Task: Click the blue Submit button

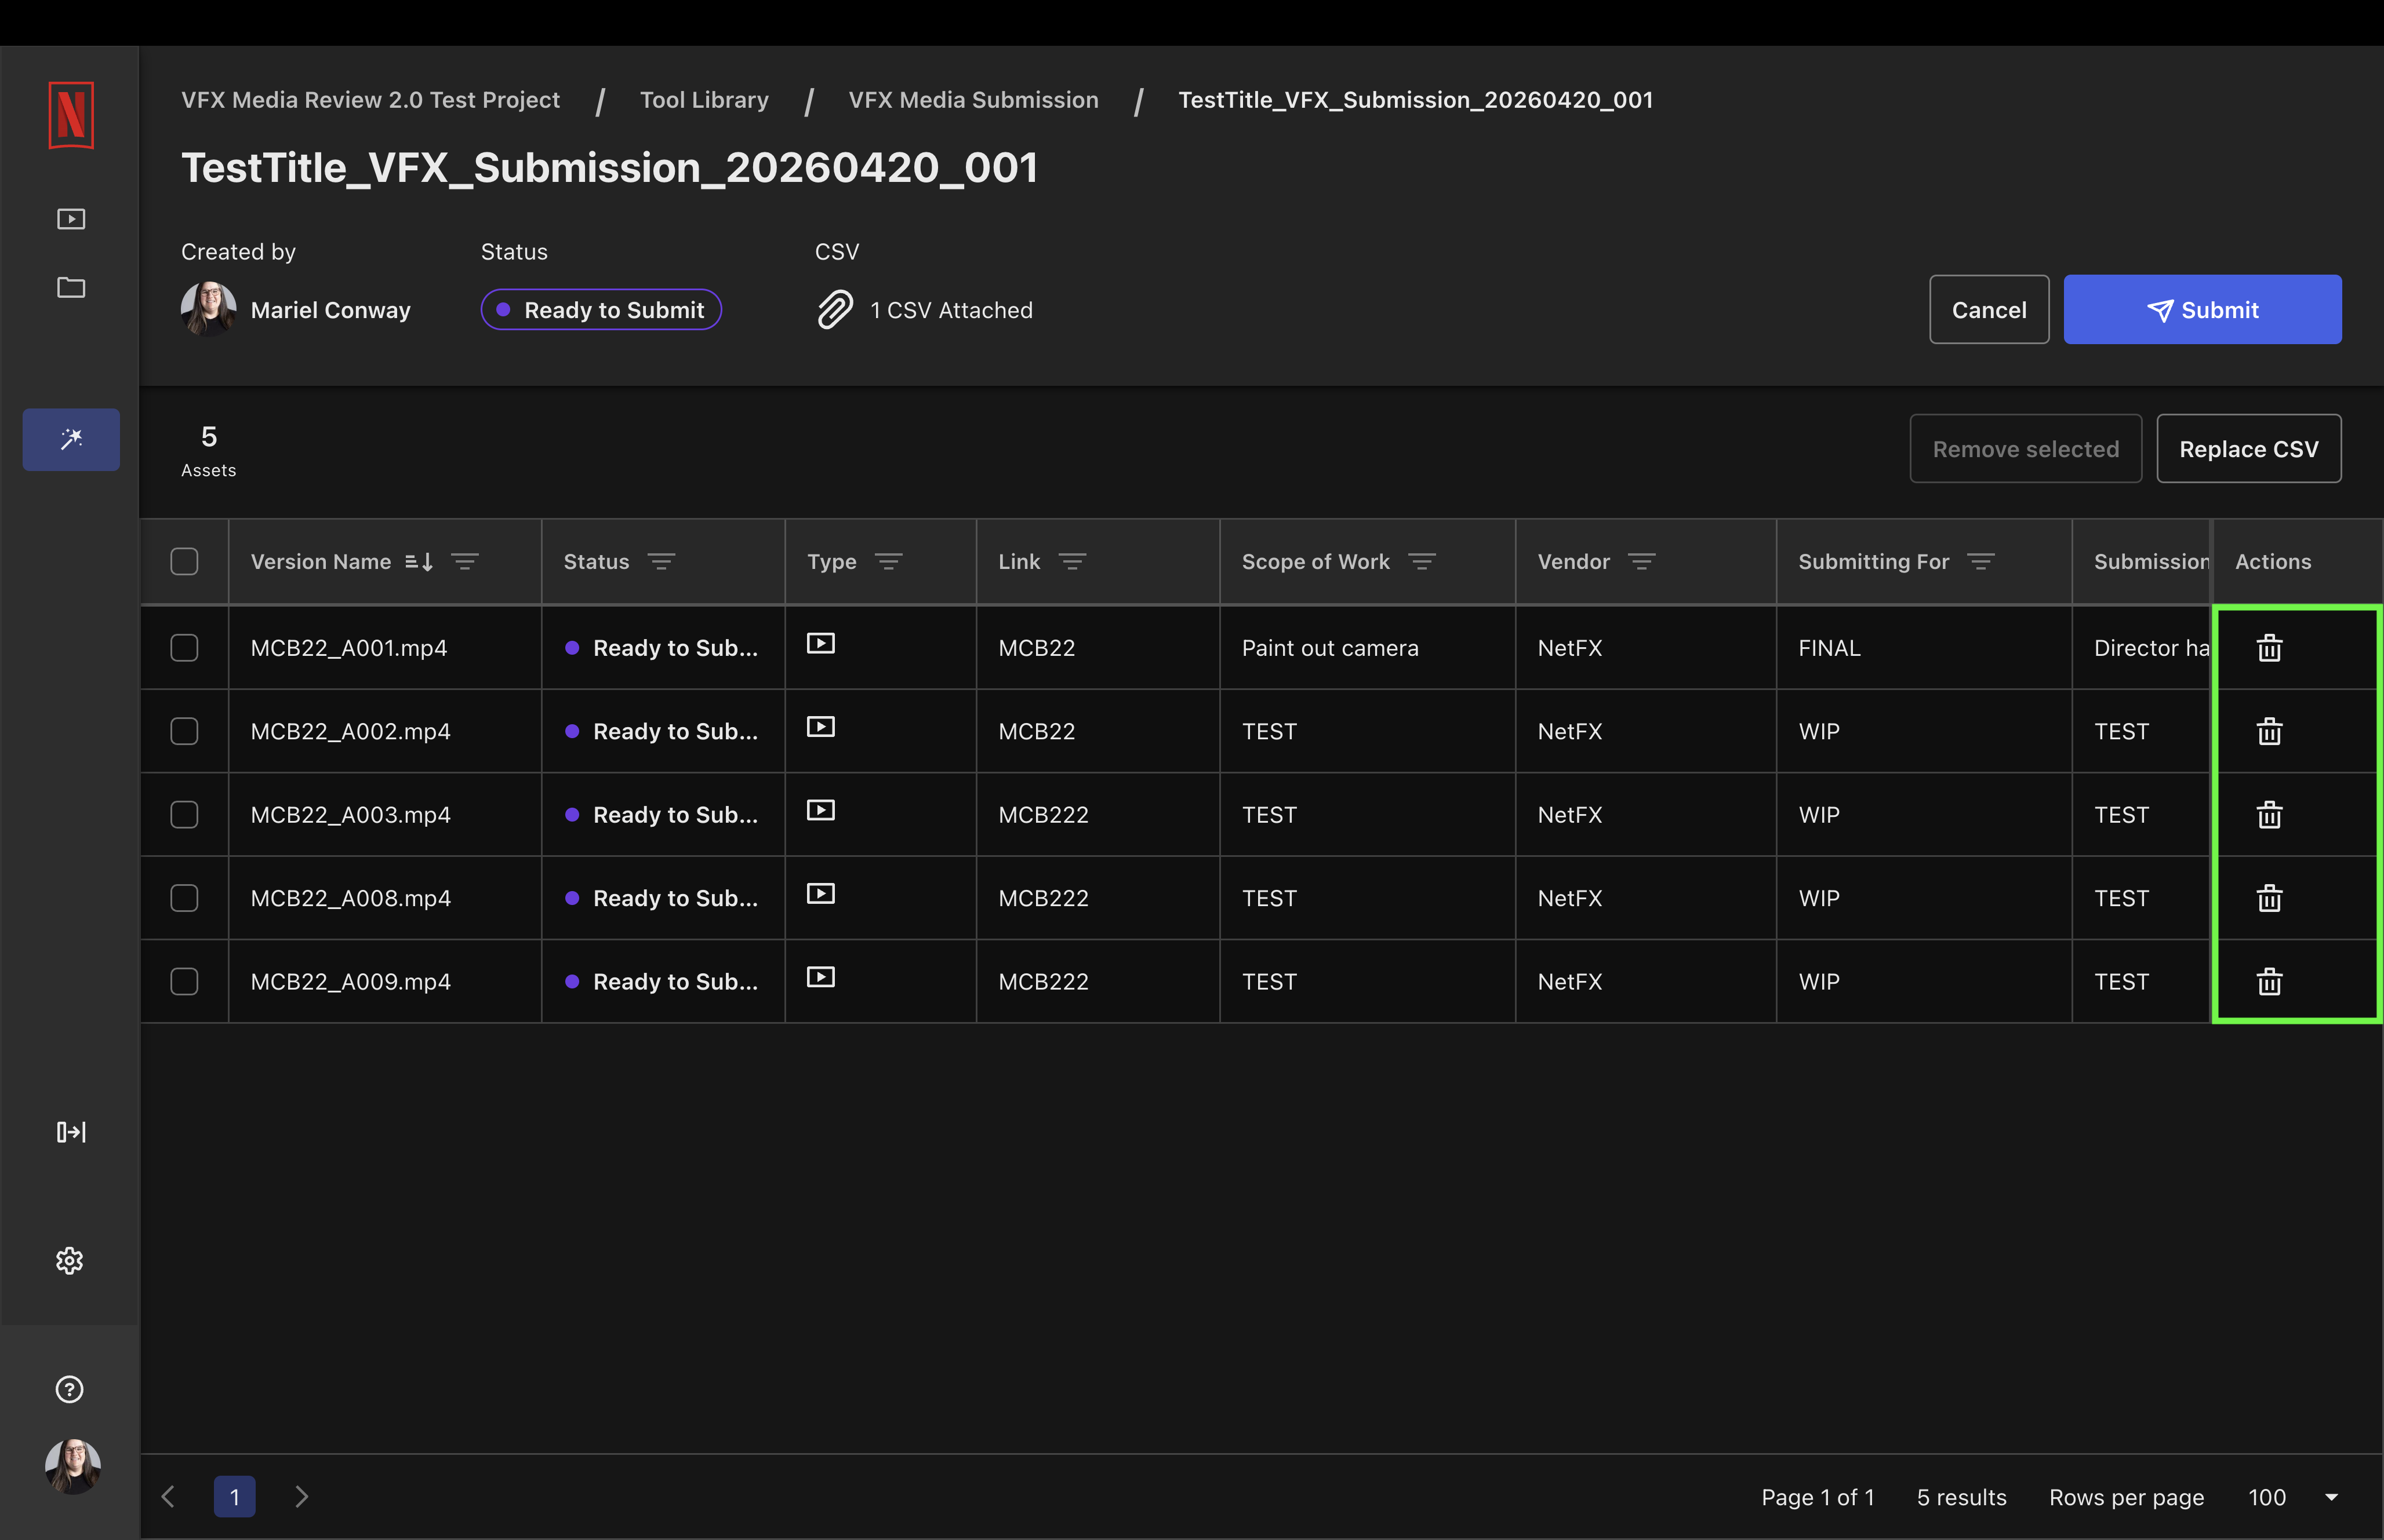Action: (2202, 310)
